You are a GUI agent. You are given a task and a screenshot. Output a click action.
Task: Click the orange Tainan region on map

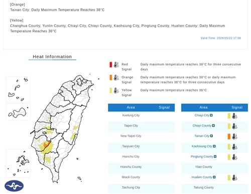click(46, 144)
